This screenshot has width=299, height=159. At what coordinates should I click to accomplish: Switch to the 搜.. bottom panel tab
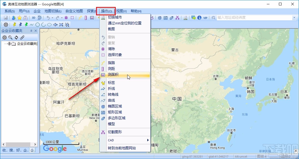click(12, 150)
